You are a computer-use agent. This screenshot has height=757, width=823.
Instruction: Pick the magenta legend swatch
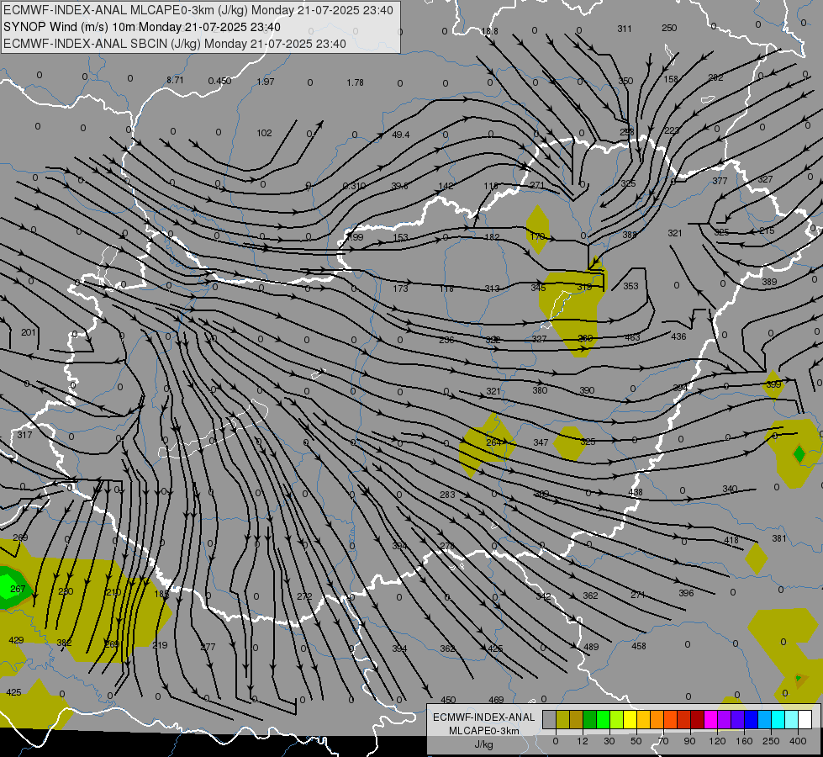(x=711, y=719)
